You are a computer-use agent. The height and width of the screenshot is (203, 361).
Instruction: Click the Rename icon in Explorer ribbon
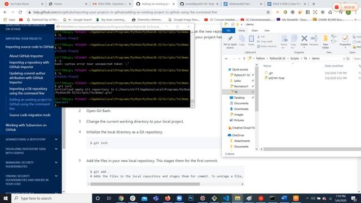pos(314,40)
